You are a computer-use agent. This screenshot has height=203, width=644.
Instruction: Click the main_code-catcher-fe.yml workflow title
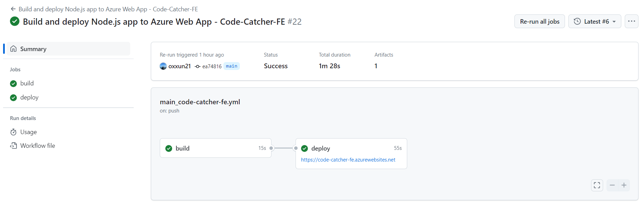click(x=200, y=102)
